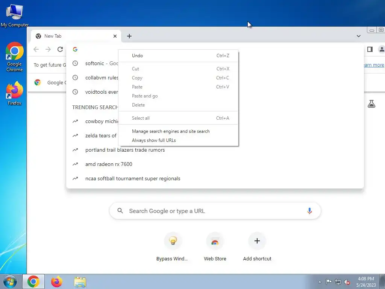Open My Computer desktop icon
Viewport: 385px width, 289px height.
point(15,15)
